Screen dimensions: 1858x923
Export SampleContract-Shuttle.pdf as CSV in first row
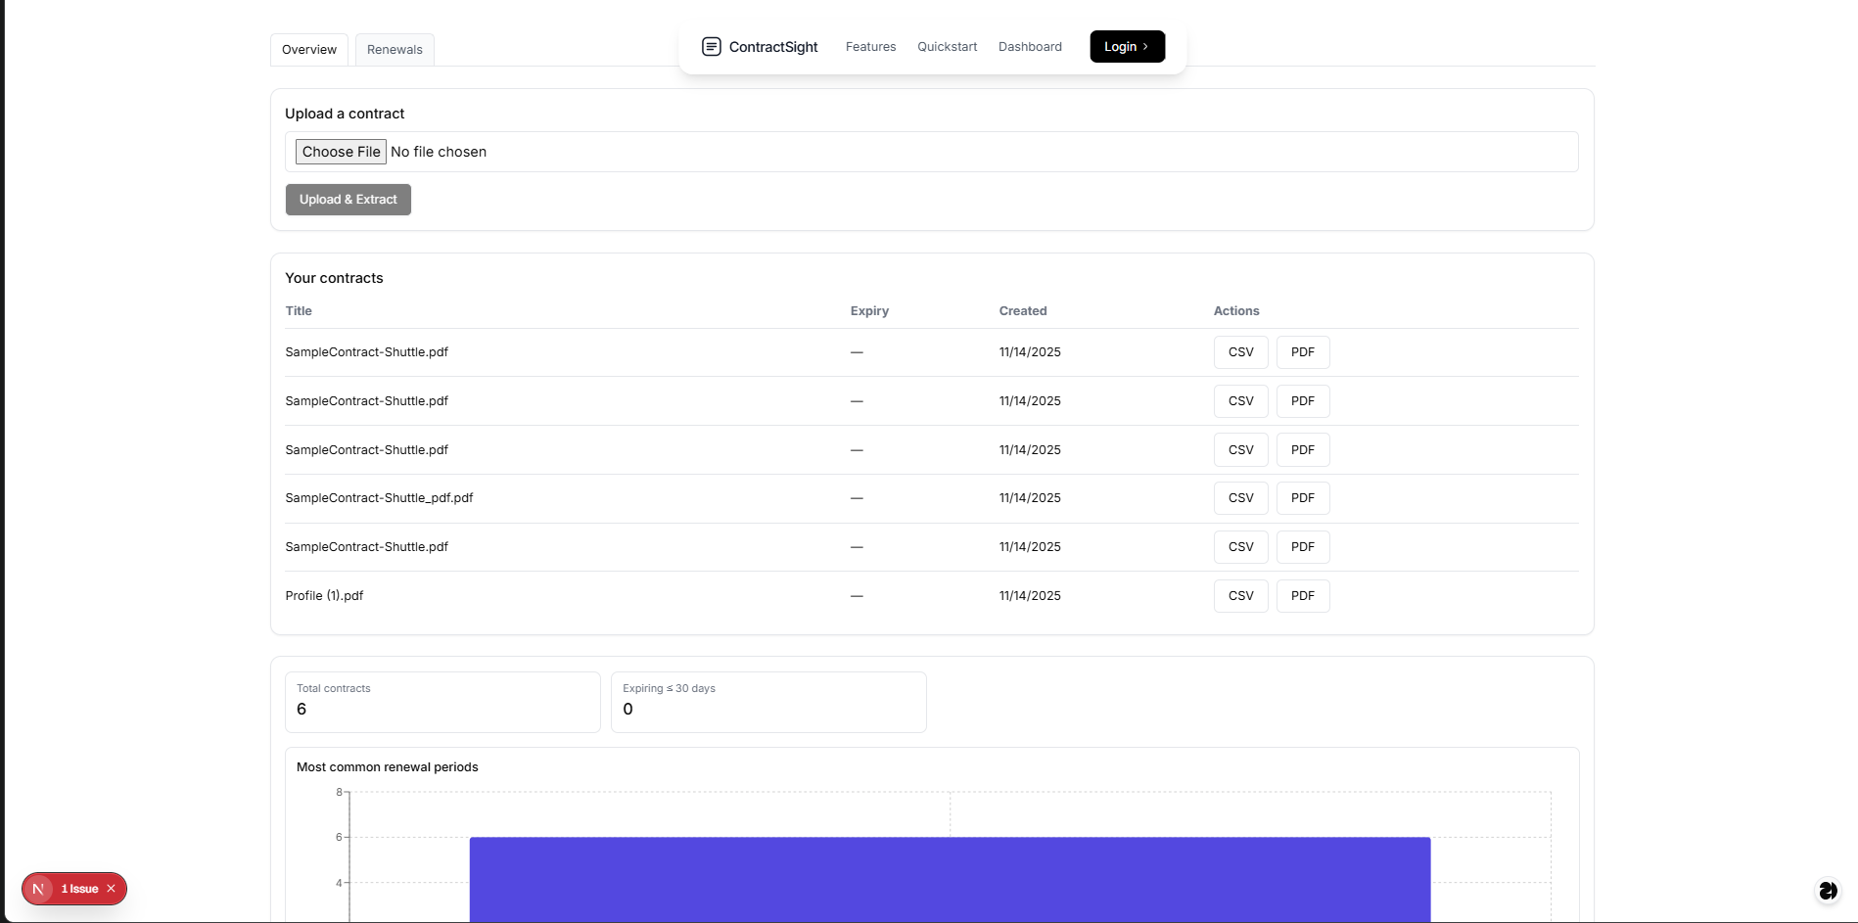click(x=1240, y=351)
